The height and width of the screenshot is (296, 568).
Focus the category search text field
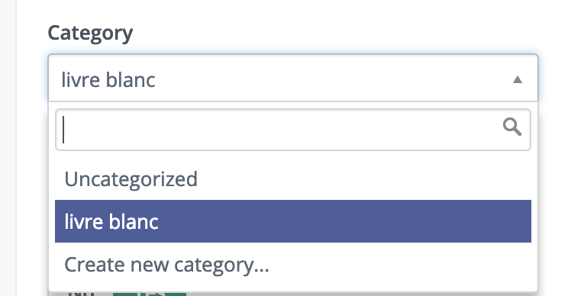[293, 130]
